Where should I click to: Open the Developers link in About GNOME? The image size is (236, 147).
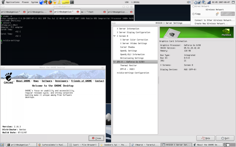(62, 81)
